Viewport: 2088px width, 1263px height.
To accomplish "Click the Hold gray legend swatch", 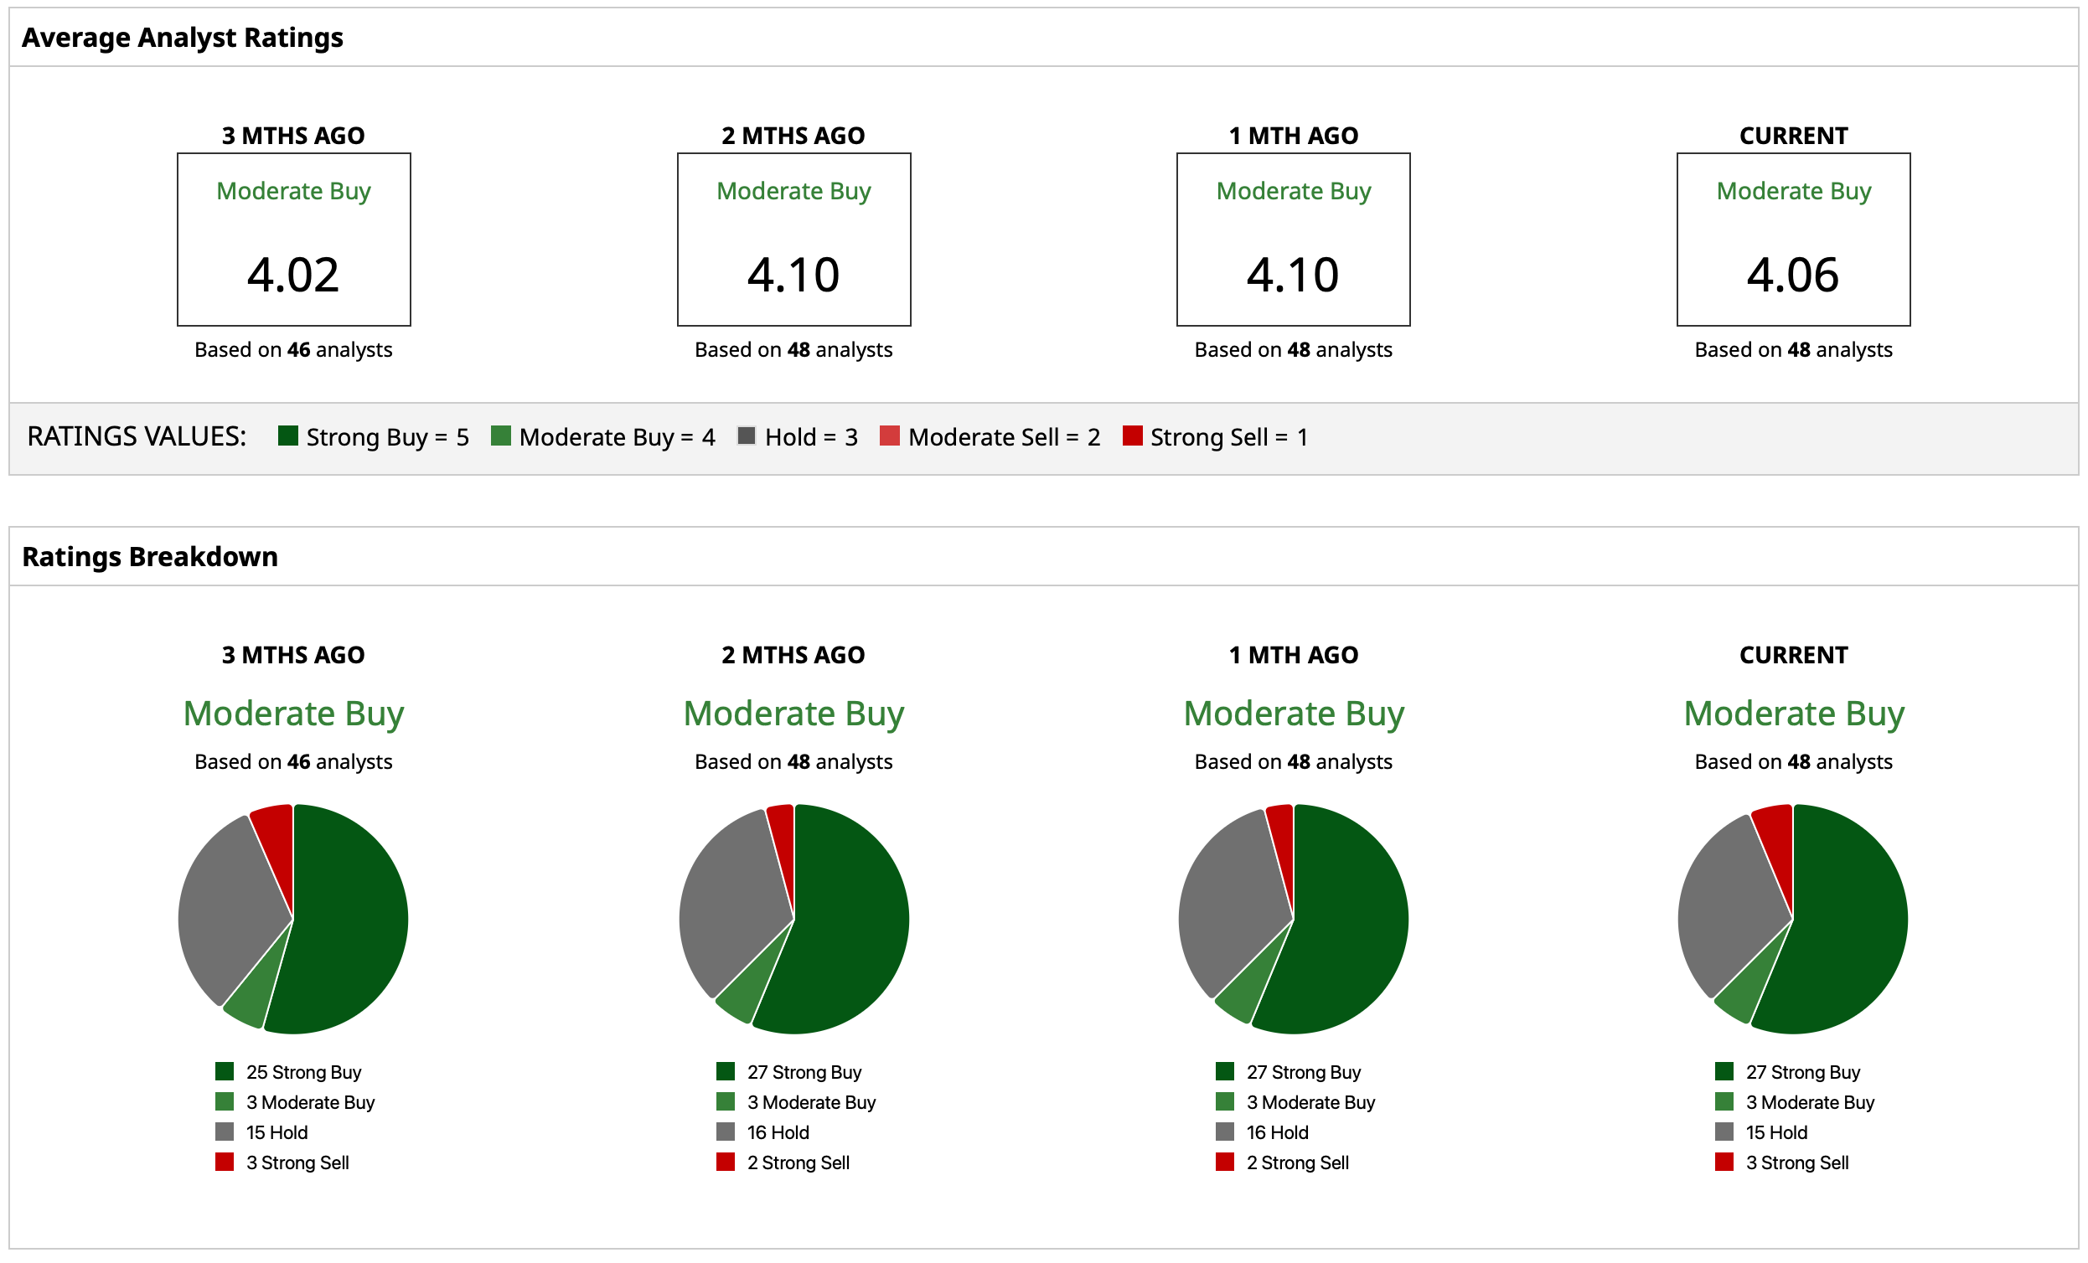I will coord(747,436).
